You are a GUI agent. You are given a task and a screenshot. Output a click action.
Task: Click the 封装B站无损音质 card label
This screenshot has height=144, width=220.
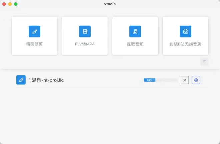(x=185, y=44)
